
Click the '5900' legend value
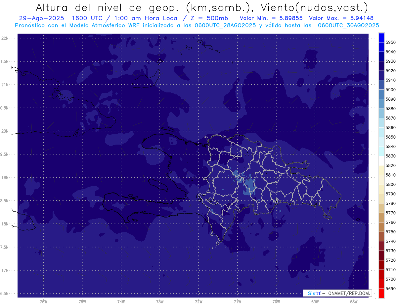(x=390, y=90)
